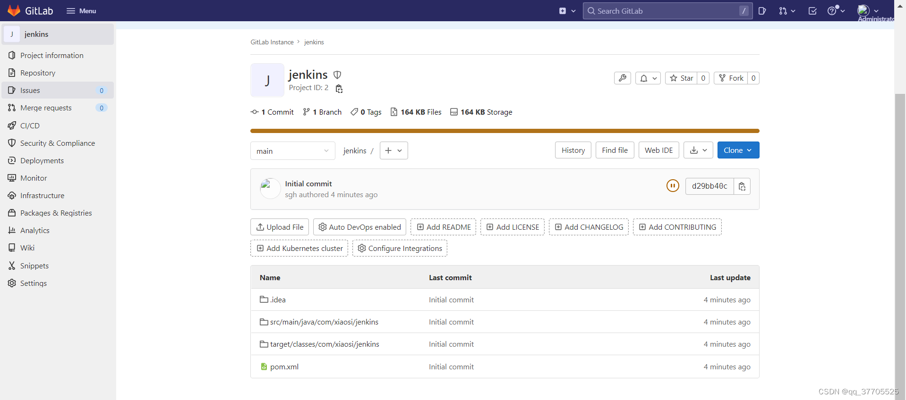Star the jenkins project

[x=681, y=78]
